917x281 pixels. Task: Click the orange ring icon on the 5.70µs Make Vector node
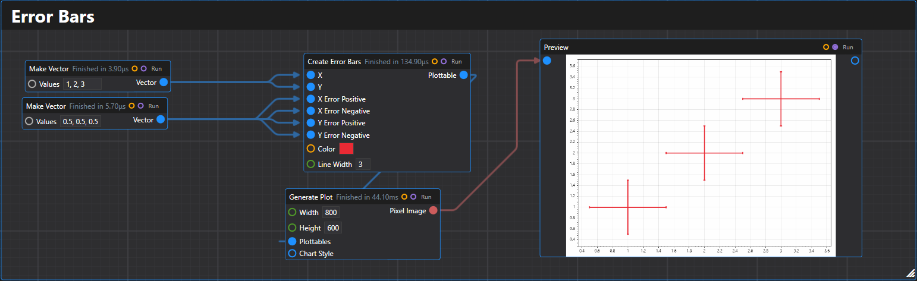131,106
